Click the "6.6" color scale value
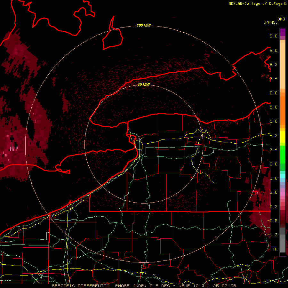Image resolution: width=288 pixels, height=288 pixels. tap(274, 93)
